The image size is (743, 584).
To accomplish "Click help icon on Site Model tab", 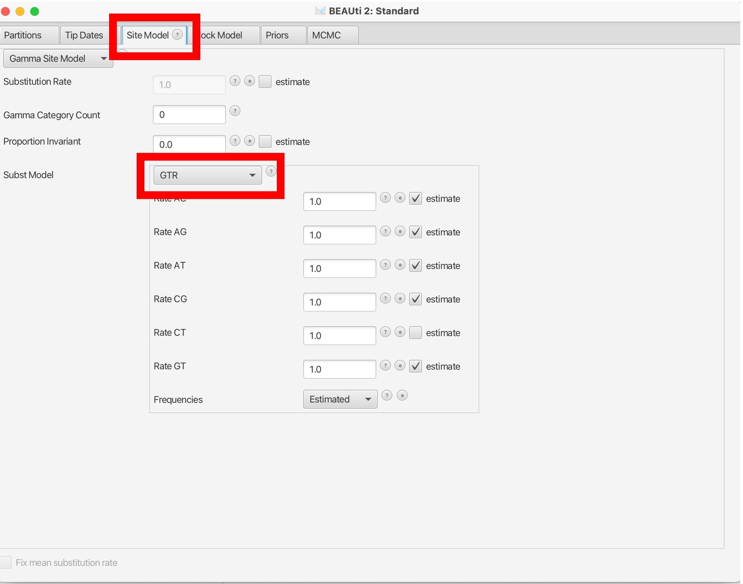I will click(x=177, y=35).
